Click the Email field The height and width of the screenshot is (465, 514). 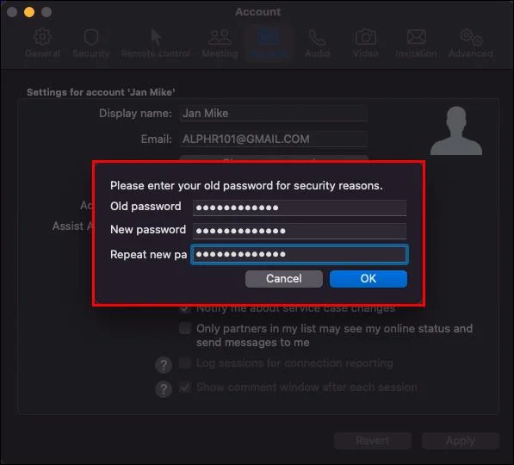coord(273,139)
